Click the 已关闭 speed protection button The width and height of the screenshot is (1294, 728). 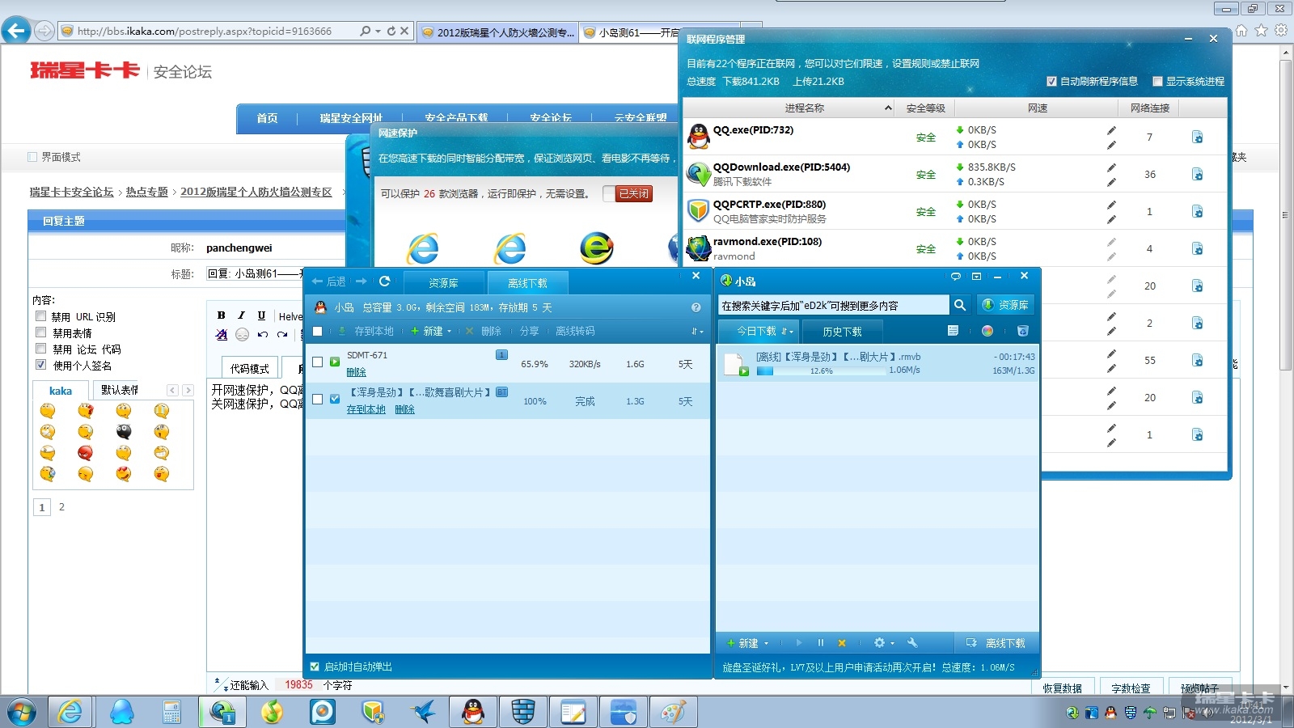633,194
